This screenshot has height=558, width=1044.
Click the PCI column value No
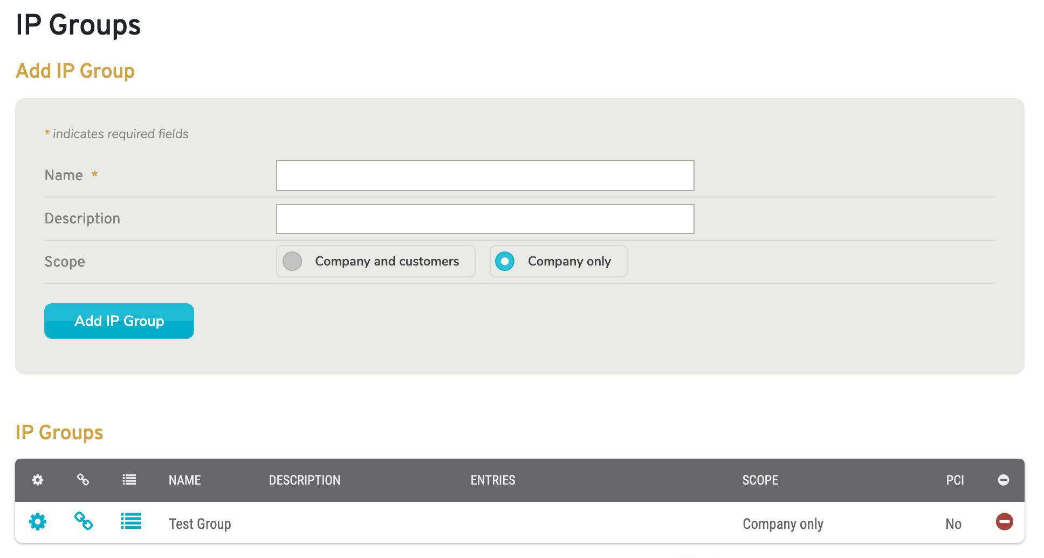[953, 523]
